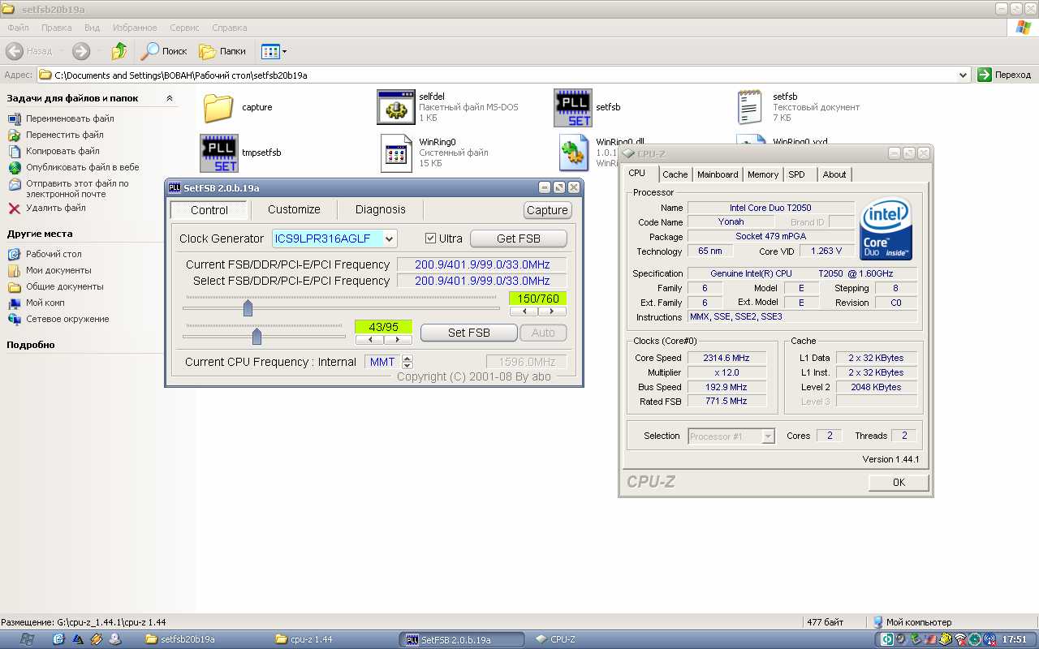Open the Избранное menu

click(136, 28)
